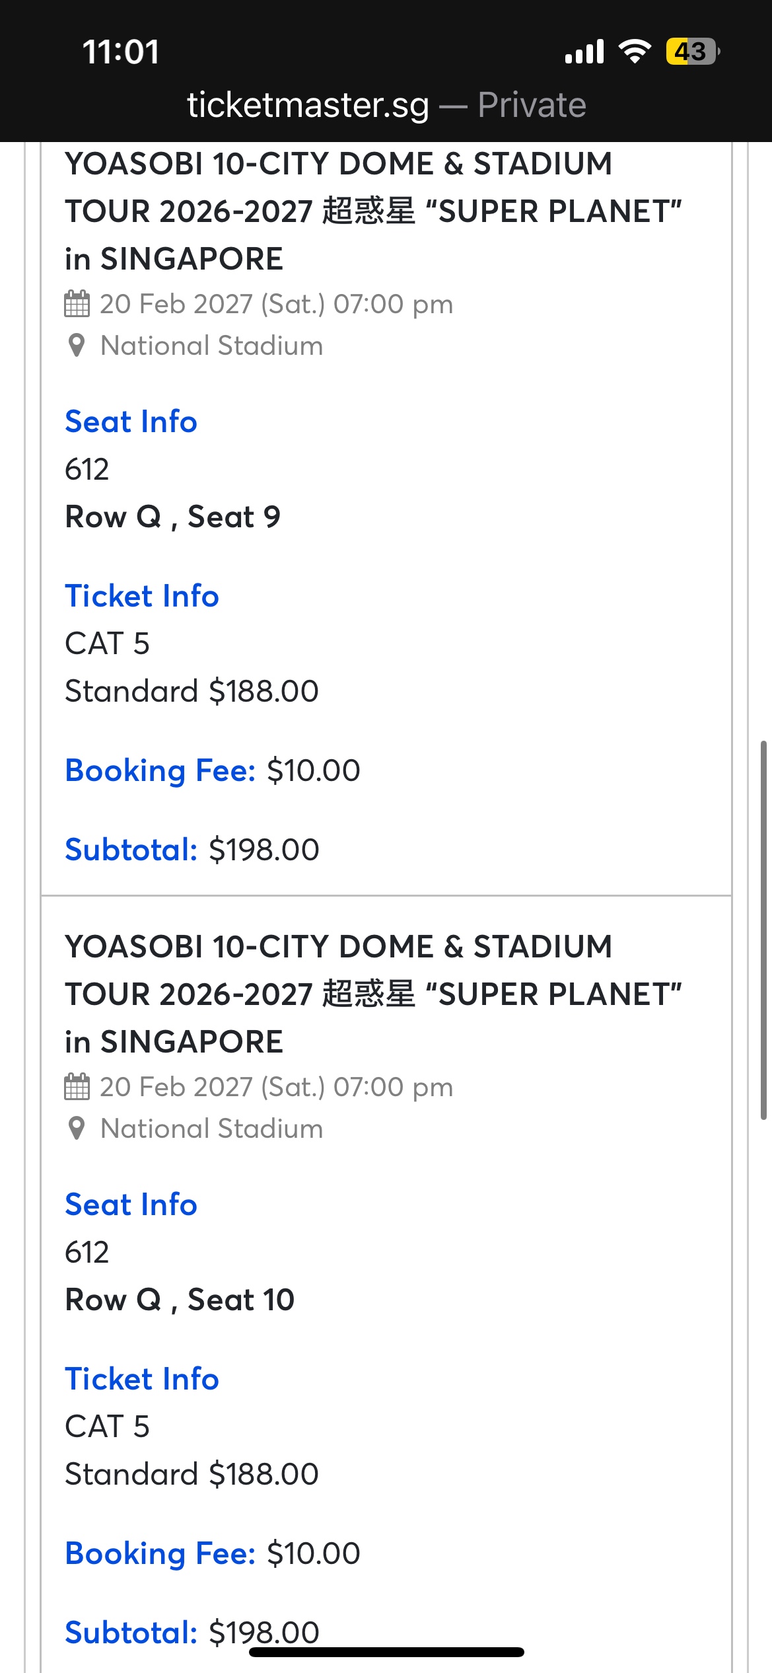772x1673 pixels.
Task: Tap the cellular signal bars icon
Action: pyautogui.click(x=584, y=52)
